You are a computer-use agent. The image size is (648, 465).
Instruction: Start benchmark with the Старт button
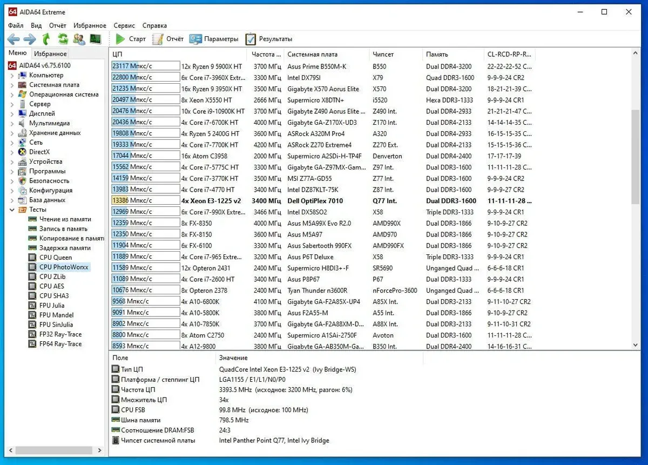click(131, 39)
